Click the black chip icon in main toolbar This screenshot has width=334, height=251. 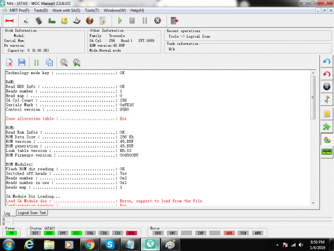(x=38, y=21)
